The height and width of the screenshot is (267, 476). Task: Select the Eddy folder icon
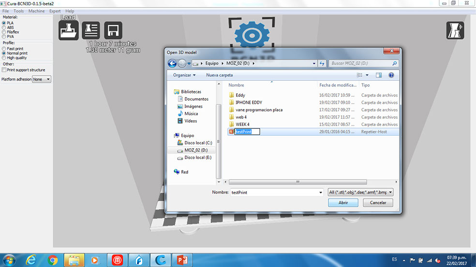pos(231,95)
